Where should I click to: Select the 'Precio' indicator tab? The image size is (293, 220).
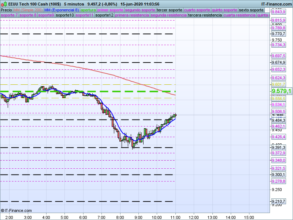click(6, 10)
